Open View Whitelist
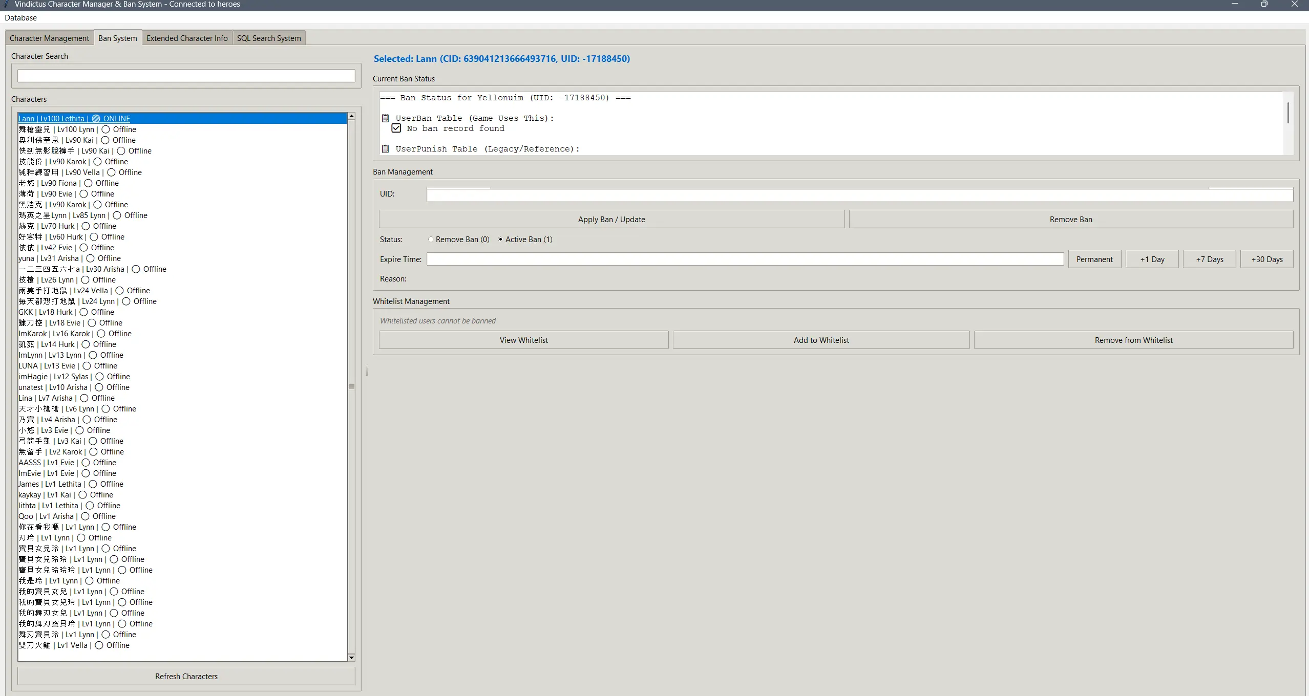 pyautogui.click(x=523, y=340)
